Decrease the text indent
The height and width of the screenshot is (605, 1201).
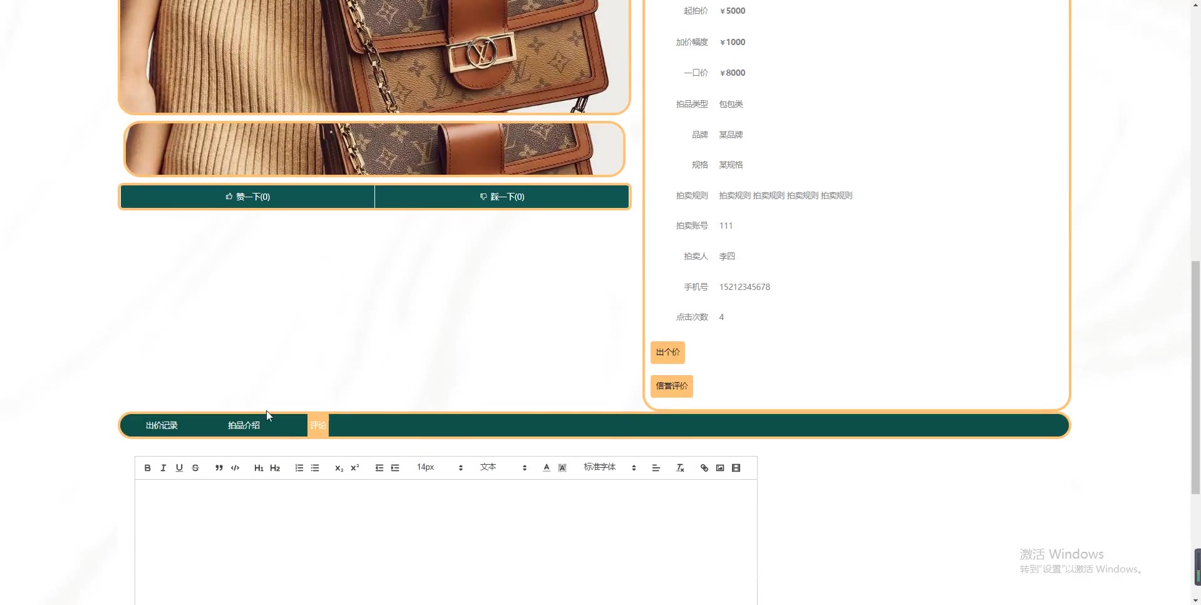tap(379, 468)
